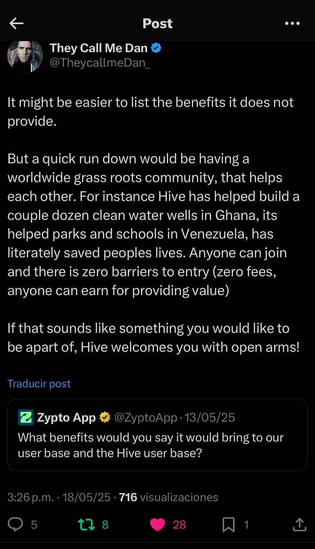The height and width of the screenshot is (549, 315).
Task: Tap the They Call Me Dan display name
Action: pos(98,48)
